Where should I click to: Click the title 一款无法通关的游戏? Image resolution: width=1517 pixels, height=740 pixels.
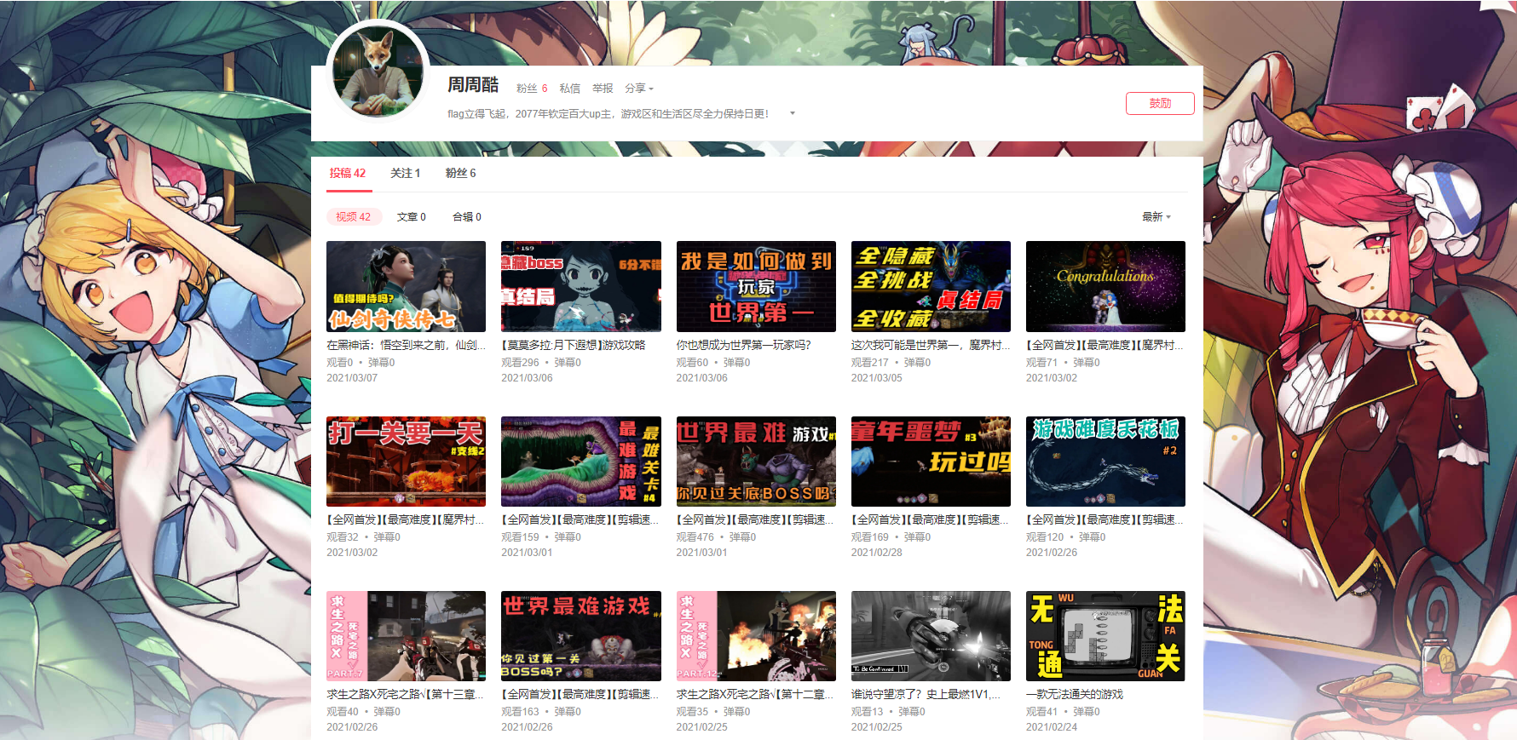point(1075,694)
